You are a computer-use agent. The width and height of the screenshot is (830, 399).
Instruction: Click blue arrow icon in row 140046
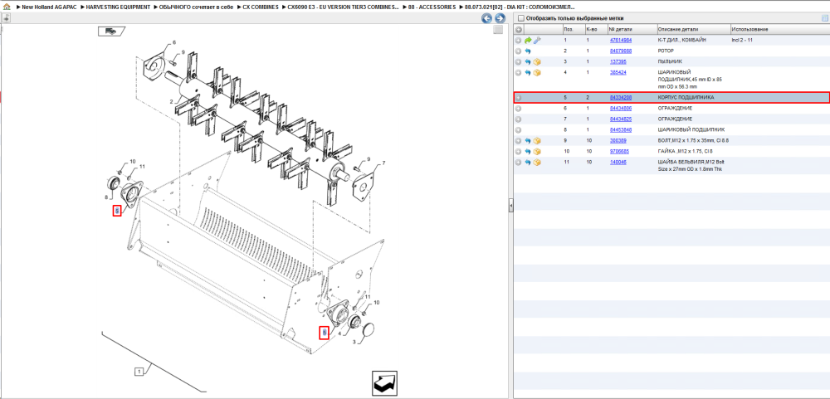point(528,162)
